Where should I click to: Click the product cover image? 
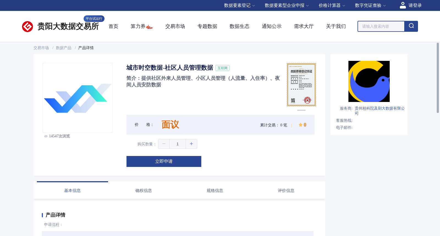click(x=78, y=98)
